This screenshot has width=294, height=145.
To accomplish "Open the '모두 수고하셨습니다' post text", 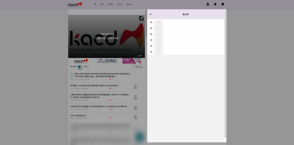I will pyautogui.click(x=78, y=116).
